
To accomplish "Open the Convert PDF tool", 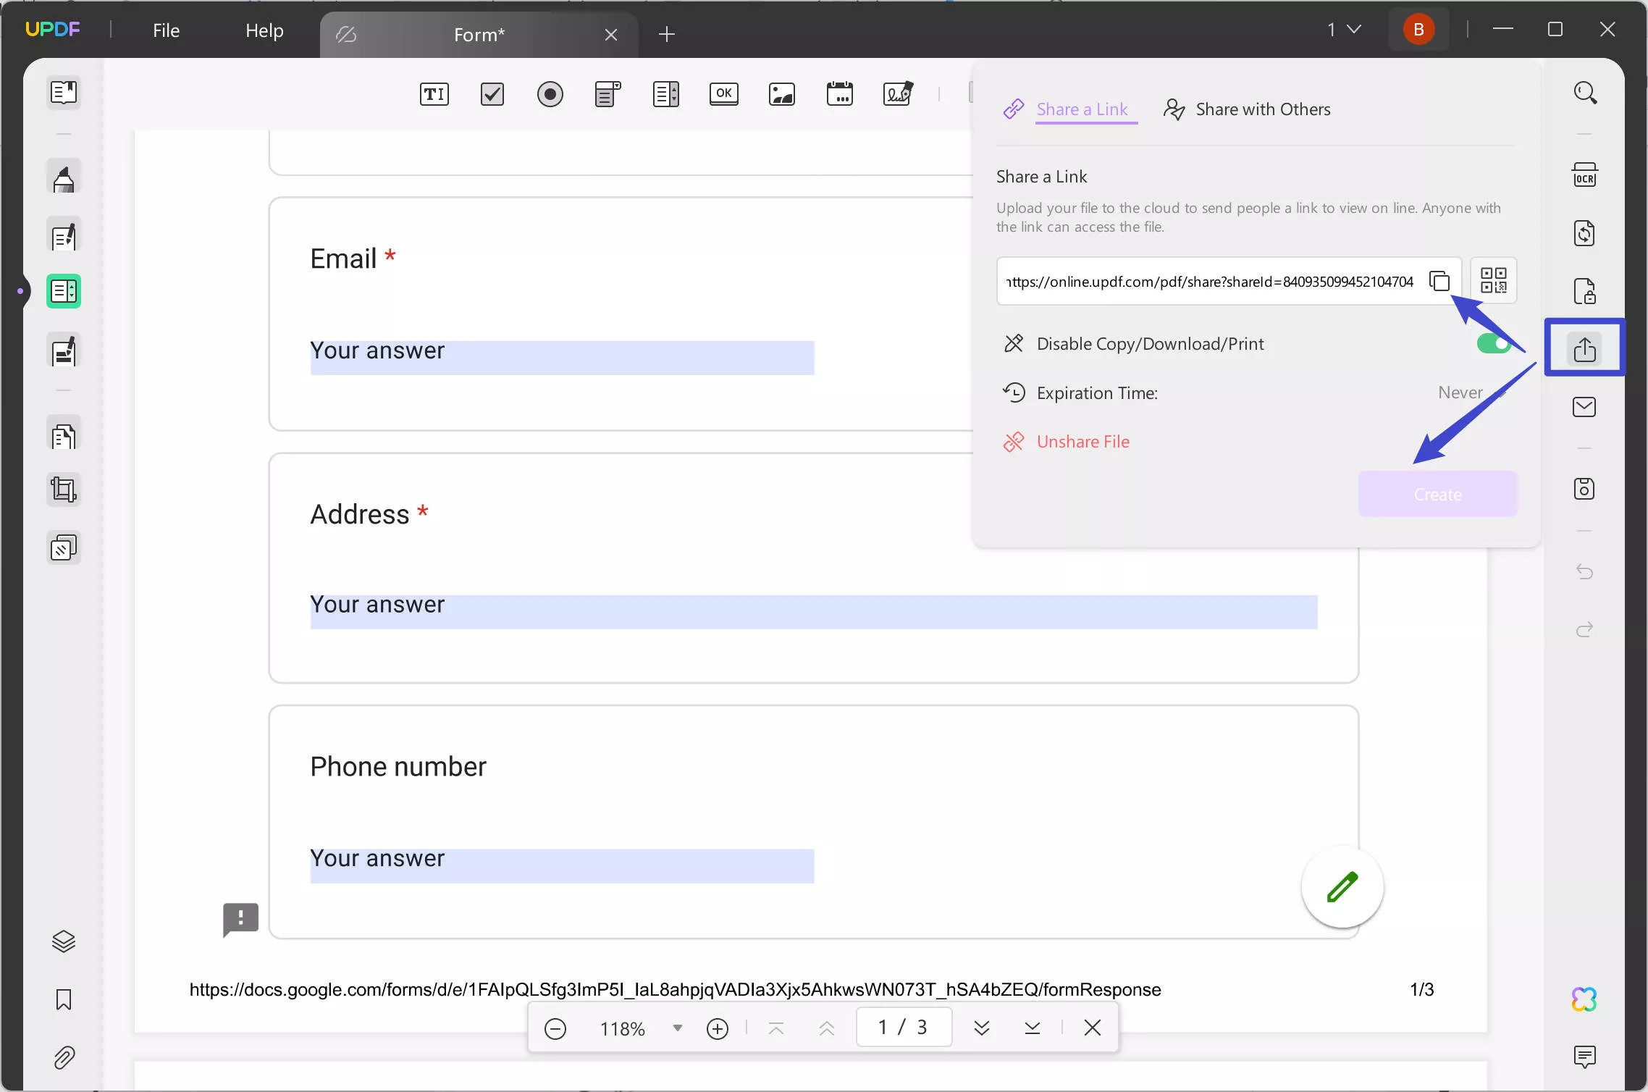I will [x=1585, y=233].
